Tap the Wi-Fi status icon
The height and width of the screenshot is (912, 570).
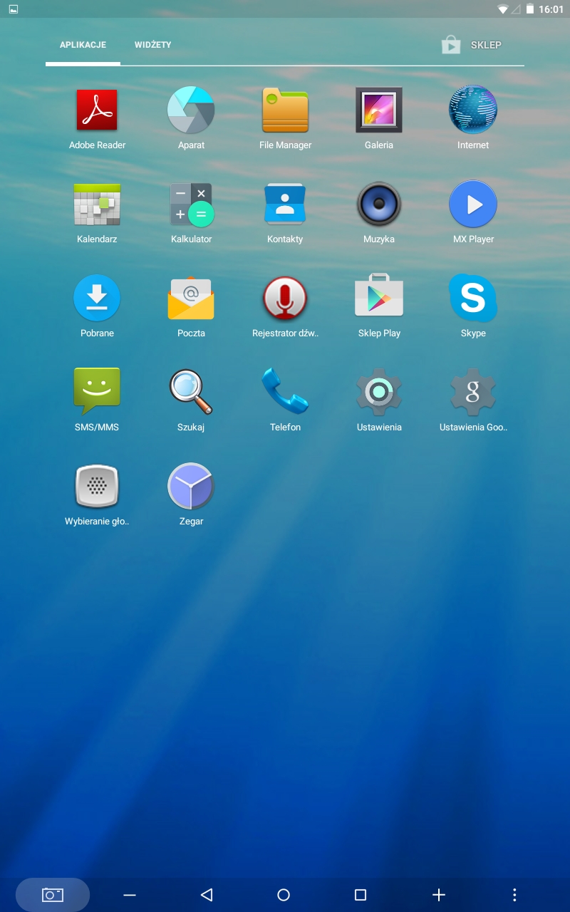(503, 9)
